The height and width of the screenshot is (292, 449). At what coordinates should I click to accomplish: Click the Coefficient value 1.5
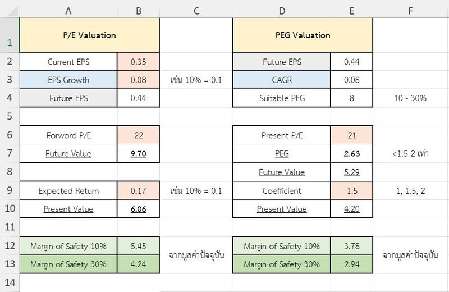coord(352,191)
